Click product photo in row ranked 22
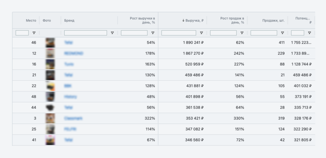This screenshot has width=326, height=158. coord(50,86)
